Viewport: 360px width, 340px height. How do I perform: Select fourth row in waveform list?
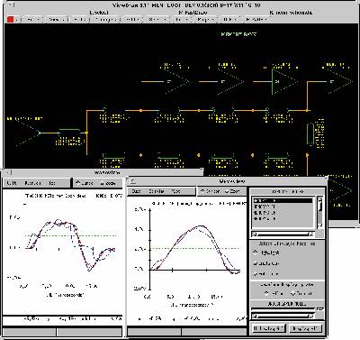click(283, 219)
